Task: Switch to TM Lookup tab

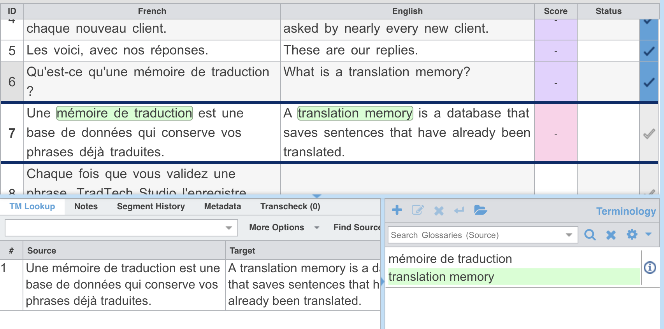Action: pyautogui.click(x=32, y=206)
